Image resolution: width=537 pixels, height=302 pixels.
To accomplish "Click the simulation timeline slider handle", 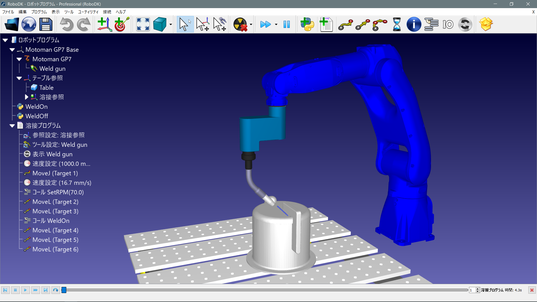I will [x=64, y=290].
